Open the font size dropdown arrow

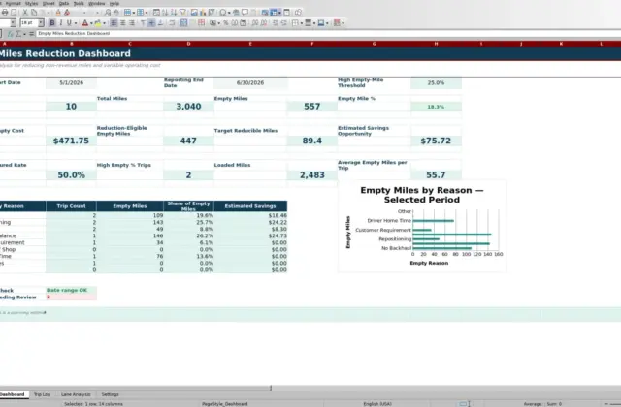coord(41,23)
